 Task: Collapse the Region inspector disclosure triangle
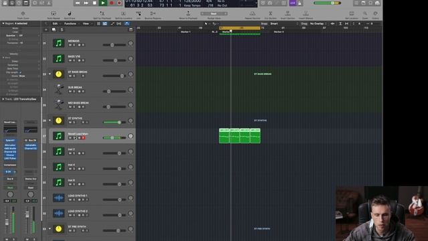3,23
